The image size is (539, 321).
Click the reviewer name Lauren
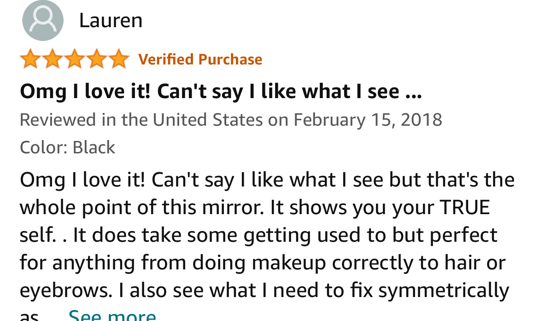(111, 21)
